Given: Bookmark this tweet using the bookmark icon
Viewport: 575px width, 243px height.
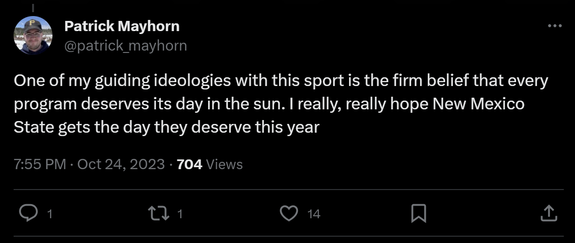Looking at the screenshot, I should pyautogui.click(x=418, y=213).
